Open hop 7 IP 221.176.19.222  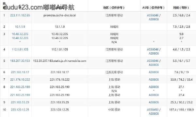[x=20, y=80]
